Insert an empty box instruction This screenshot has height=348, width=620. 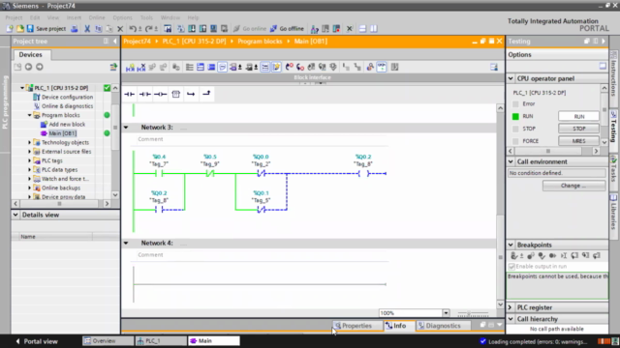pos(176,94)
